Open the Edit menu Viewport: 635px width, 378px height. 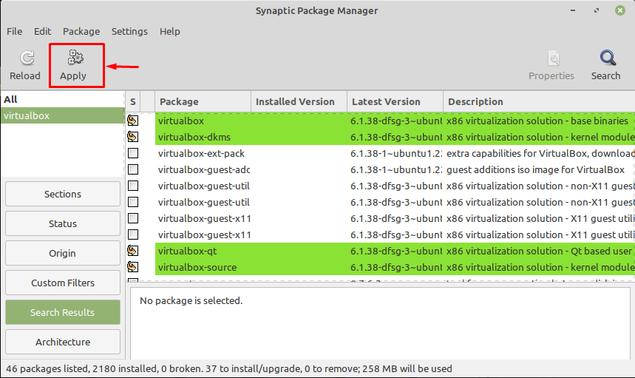point(43,31)
